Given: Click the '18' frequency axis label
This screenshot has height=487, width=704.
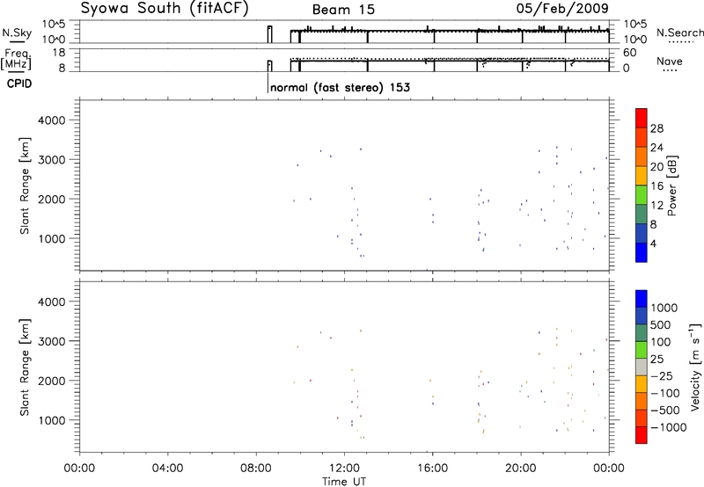Looking at the screenshot, I should click(59, 53).
